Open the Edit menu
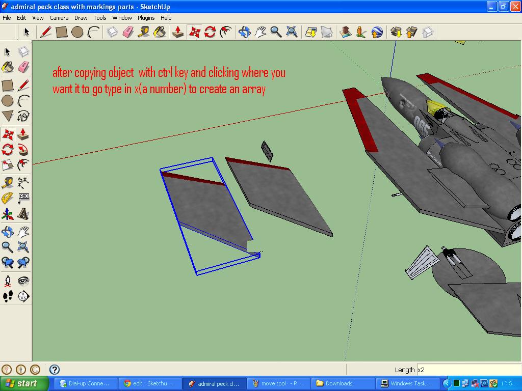Viewport: 522px width, 391px height. tap(21, 18)
